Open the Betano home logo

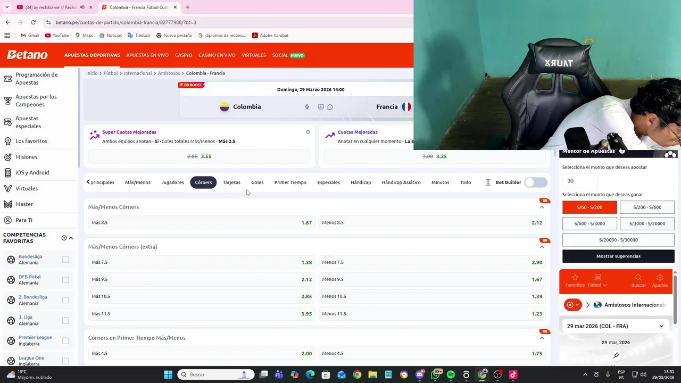27,55
